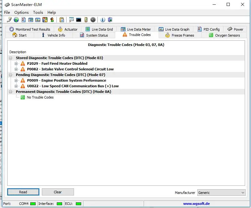
Task: Open the Help menu
Action: (x=52, y=12)
